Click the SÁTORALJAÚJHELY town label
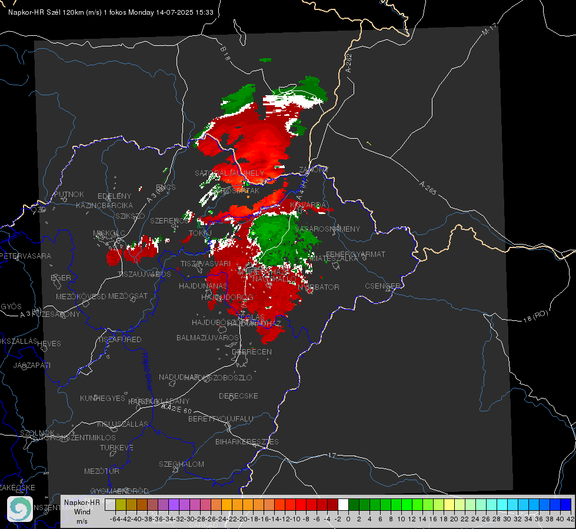The width and height of the screenshot is (576, 529). coord(229,173)
